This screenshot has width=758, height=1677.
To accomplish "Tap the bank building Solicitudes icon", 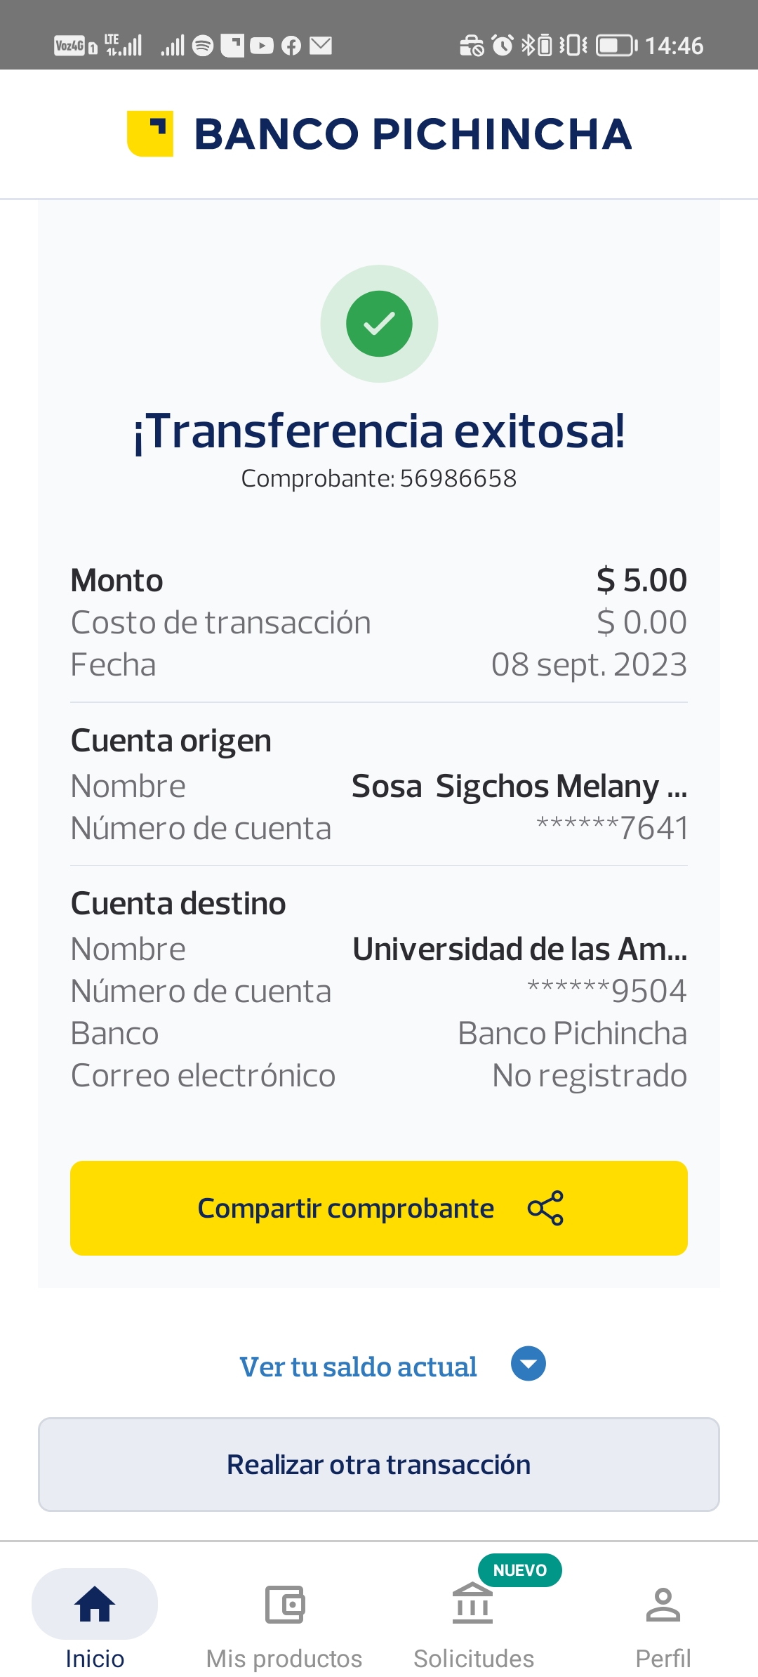I will [x=473, y=1604].
